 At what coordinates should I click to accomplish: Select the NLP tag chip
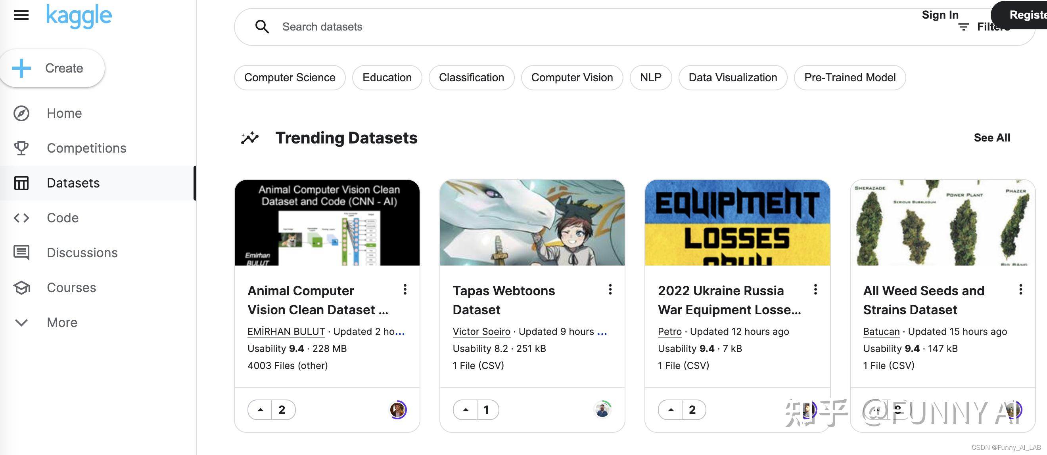[651, 78]
